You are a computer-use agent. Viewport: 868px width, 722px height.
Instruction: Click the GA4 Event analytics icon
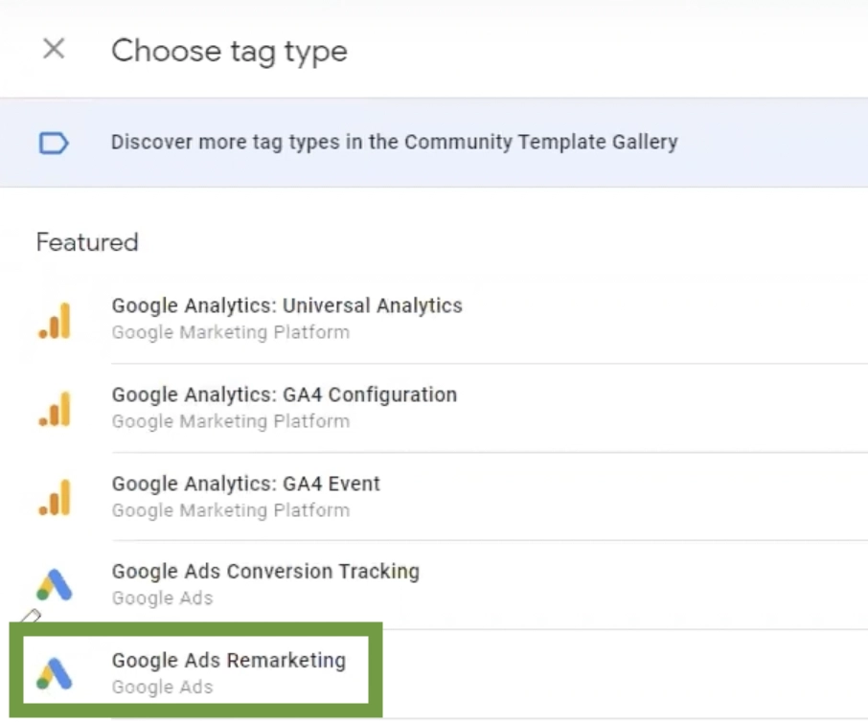coord(55,498)
